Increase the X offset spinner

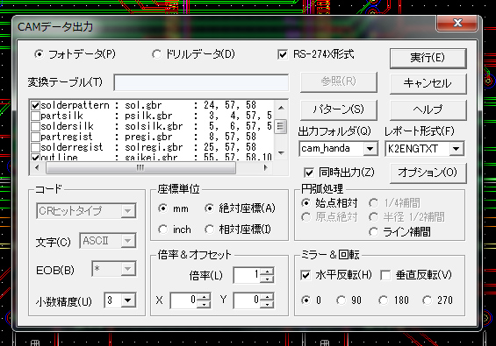point(204,297)
